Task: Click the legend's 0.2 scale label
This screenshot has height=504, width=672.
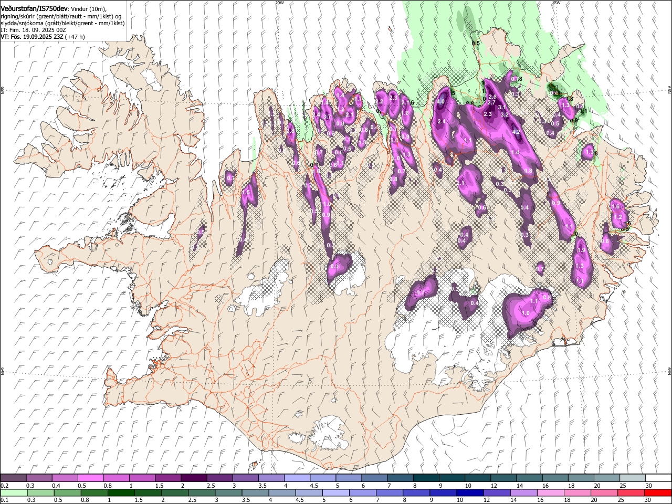Action: [4, 486]
